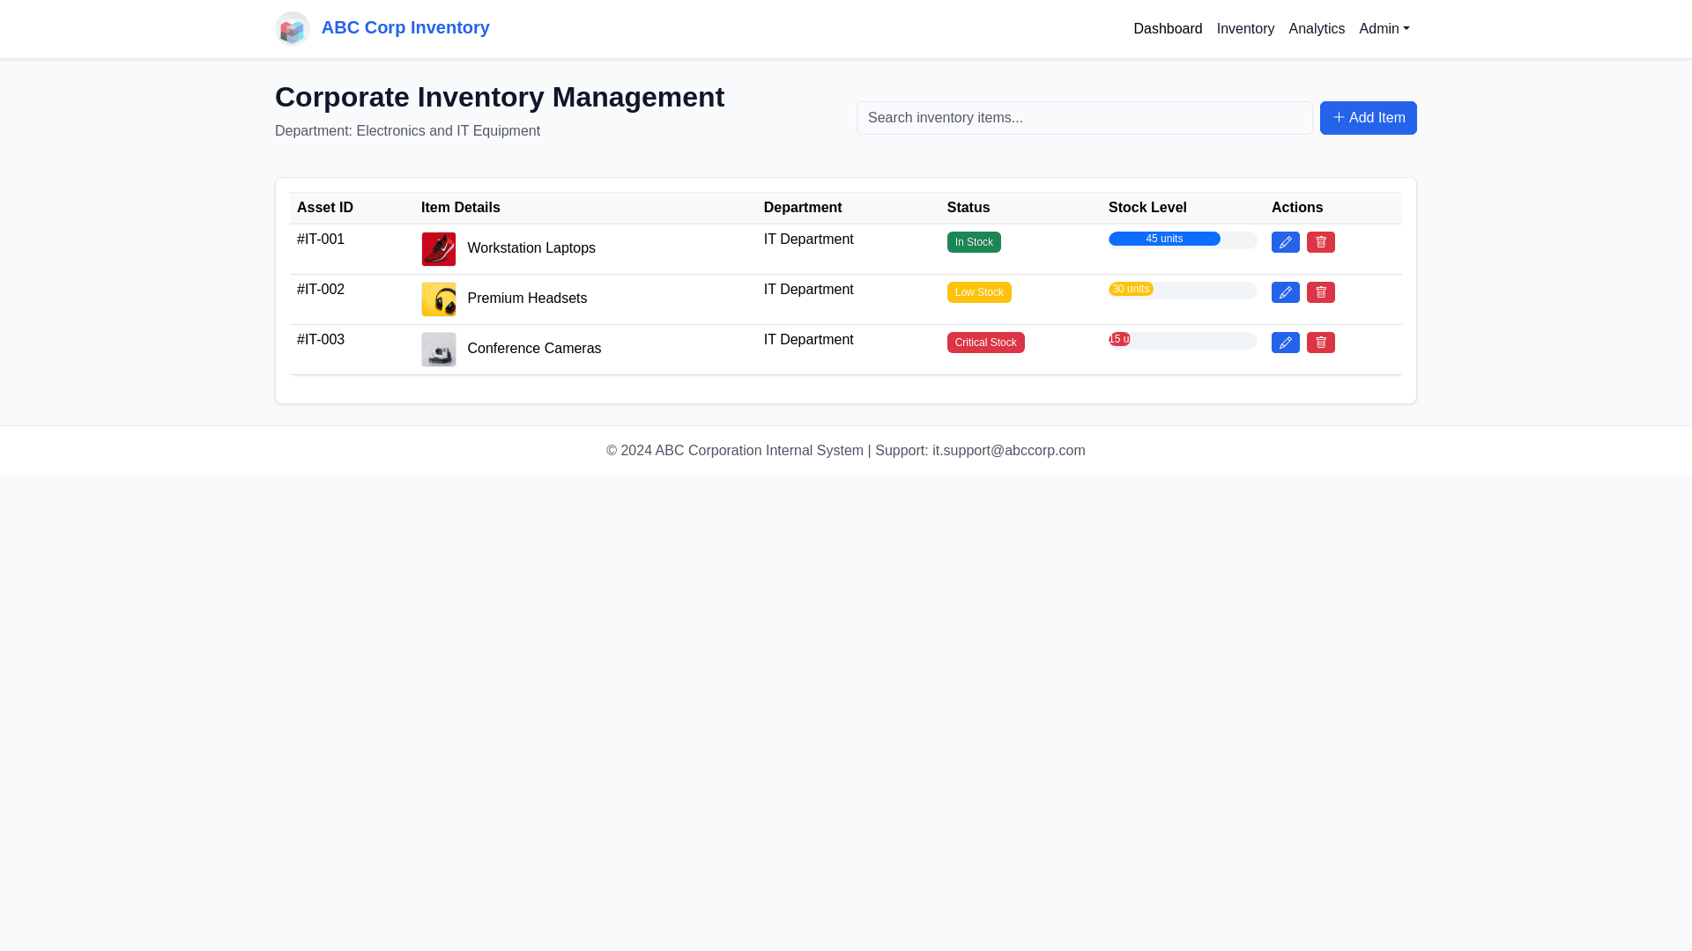Delete the Conference Cameras entry

tap(1320, 343)
